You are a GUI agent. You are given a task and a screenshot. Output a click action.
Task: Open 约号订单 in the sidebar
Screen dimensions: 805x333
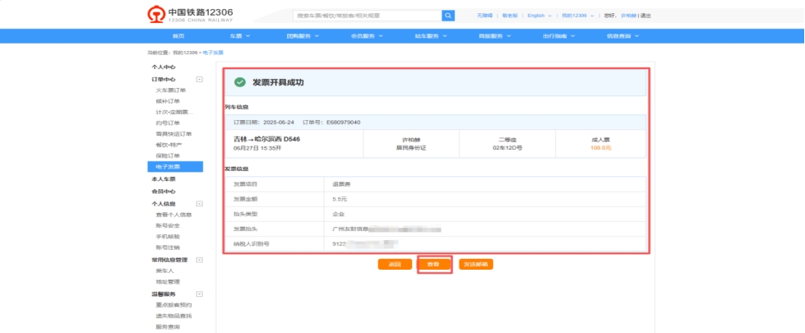pyautogui.click(x=168, y=123)
